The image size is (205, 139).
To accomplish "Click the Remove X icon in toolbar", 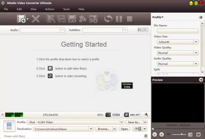I will pyautogui.click(x=36, y=19).
